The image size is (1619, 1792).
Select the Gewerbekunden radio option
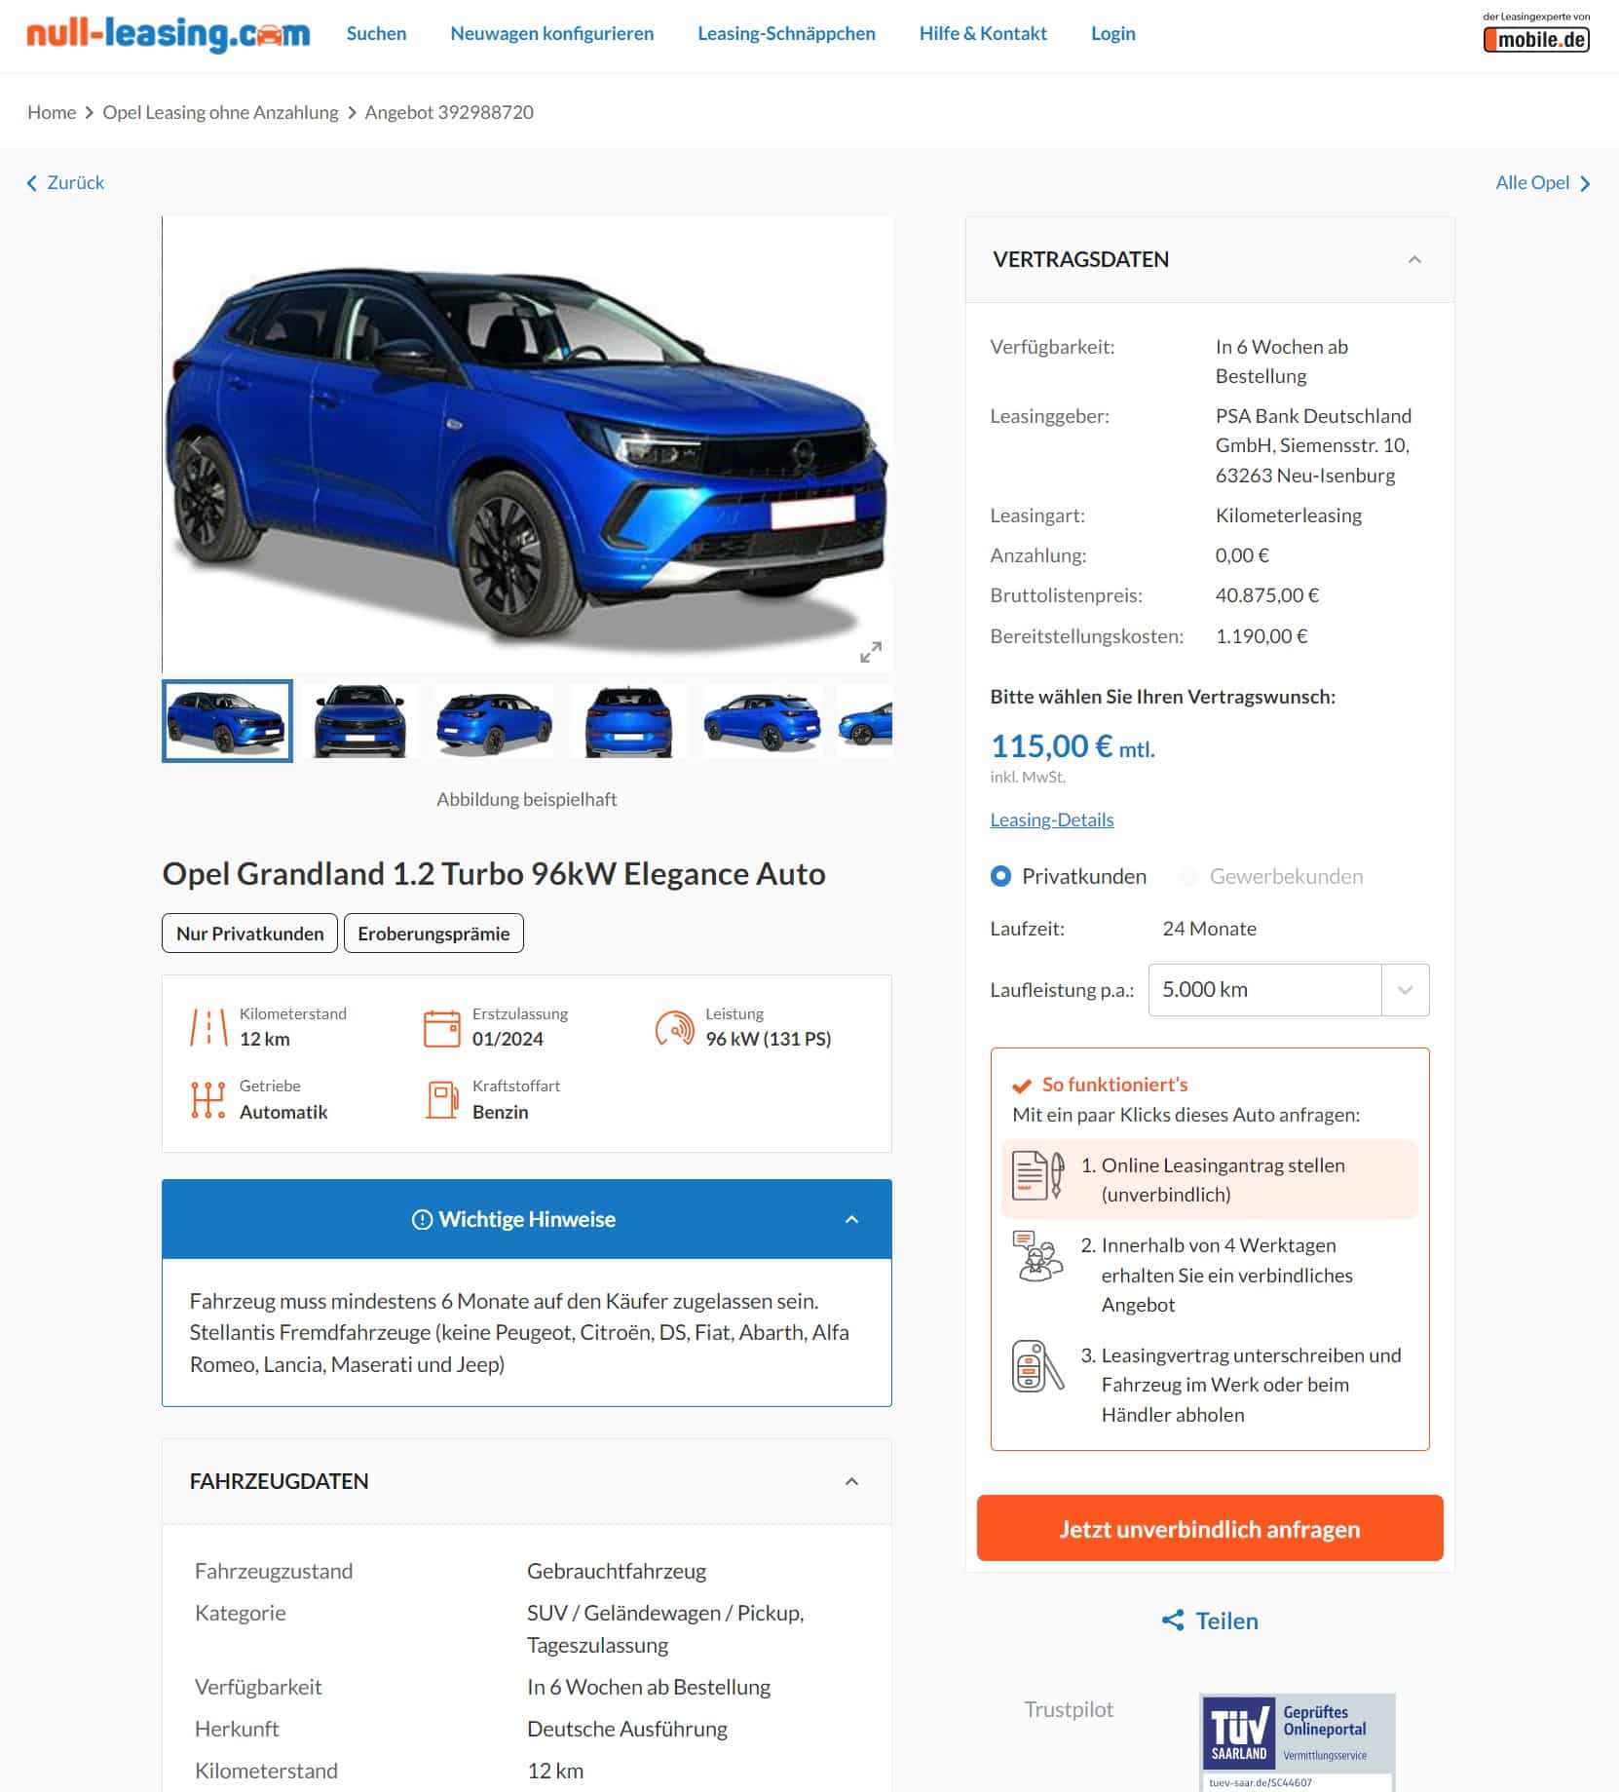click(x=1188, y=876)
